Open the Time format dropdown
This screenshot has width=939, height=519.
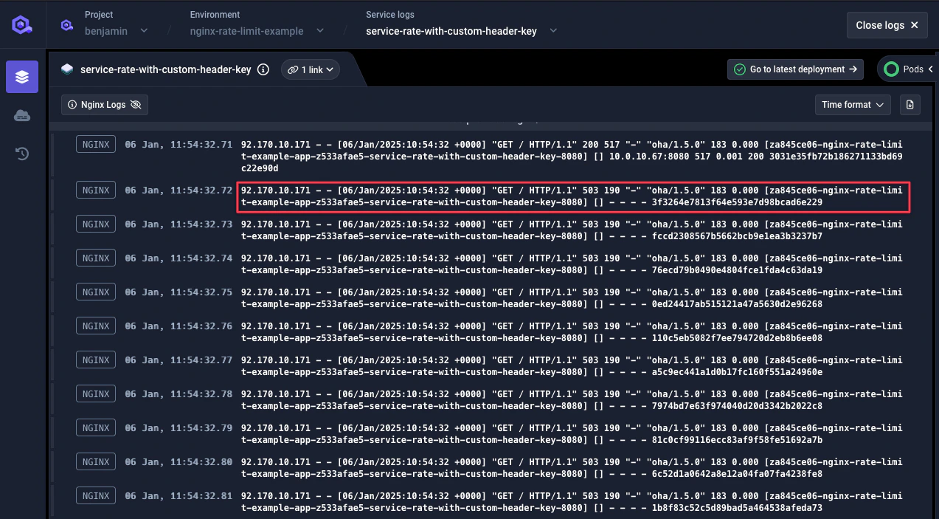853,105
